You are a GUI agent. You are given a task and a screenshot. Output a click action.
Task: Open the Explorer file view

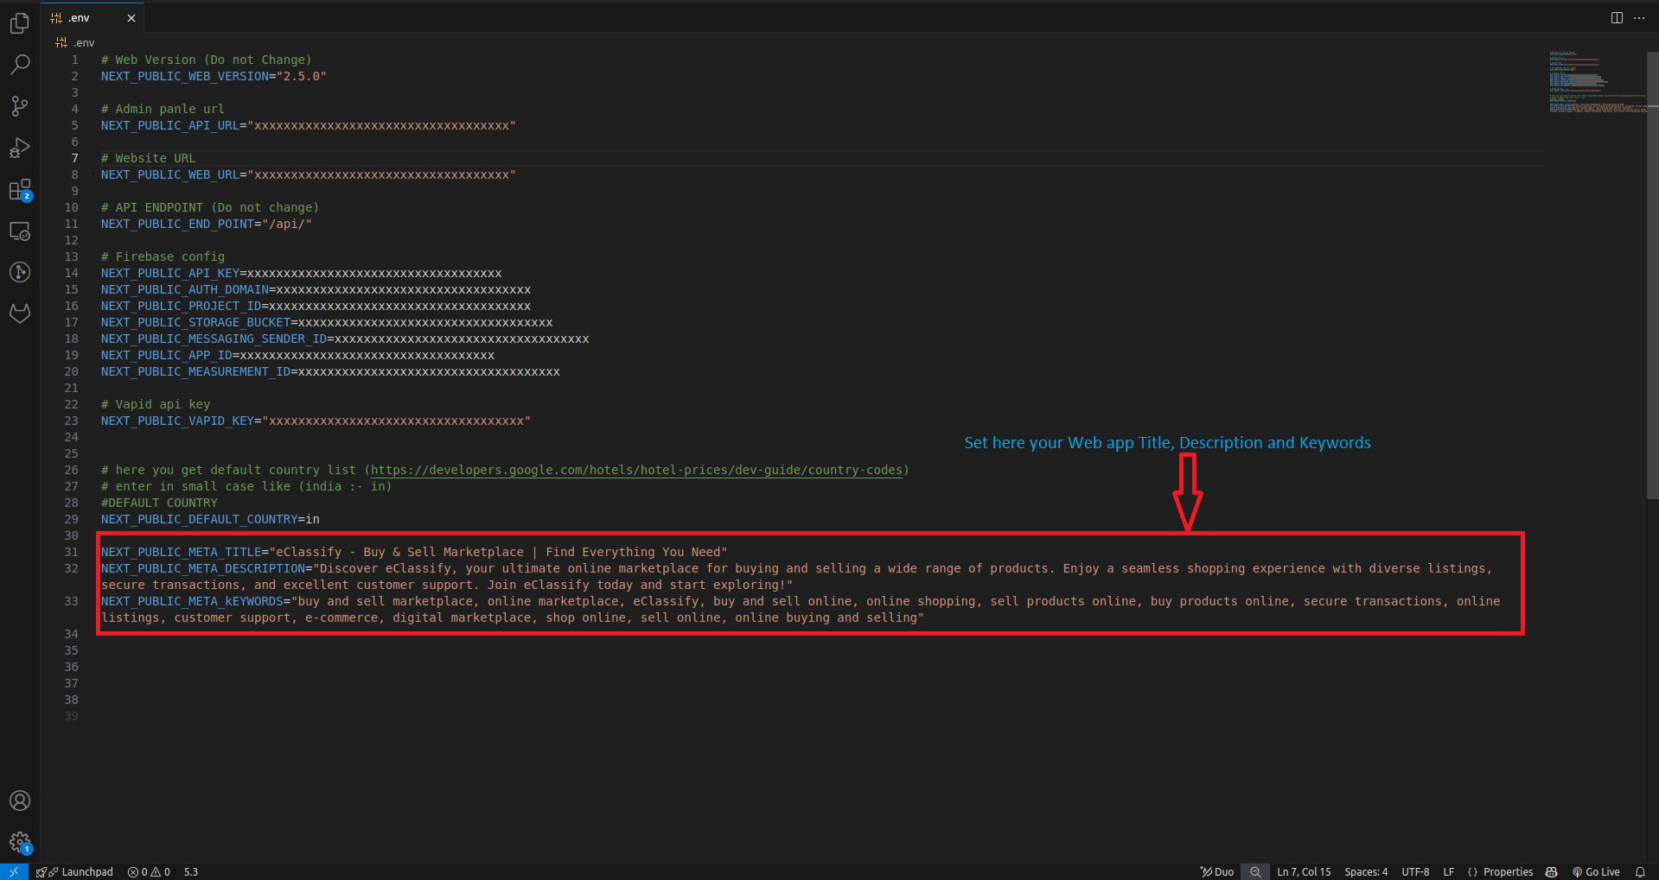(x=19, y=23)
